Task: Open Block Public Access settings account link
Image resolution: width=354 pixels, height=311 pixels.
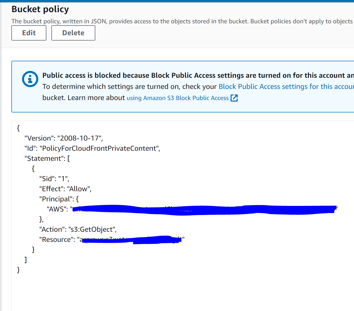Action: click(286, 87)
